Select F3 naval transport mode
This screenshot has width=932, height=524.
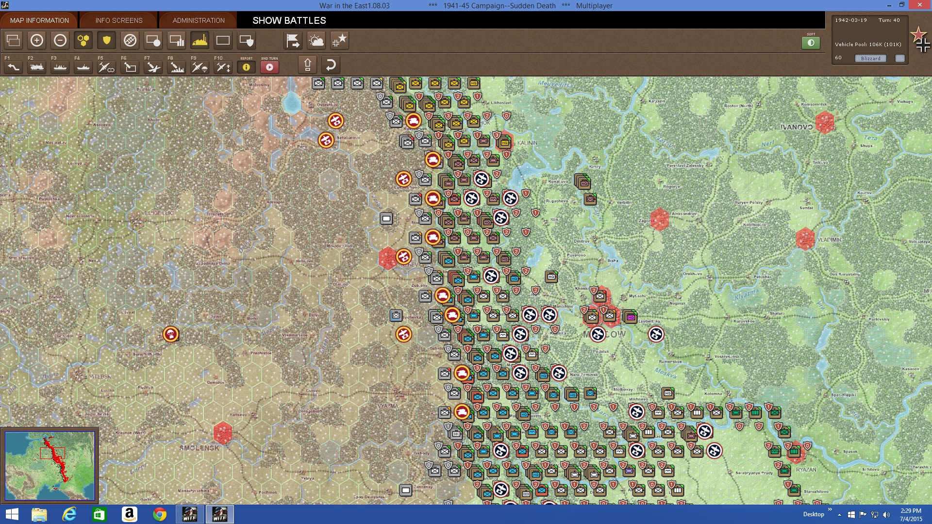(x=60, y=67)
